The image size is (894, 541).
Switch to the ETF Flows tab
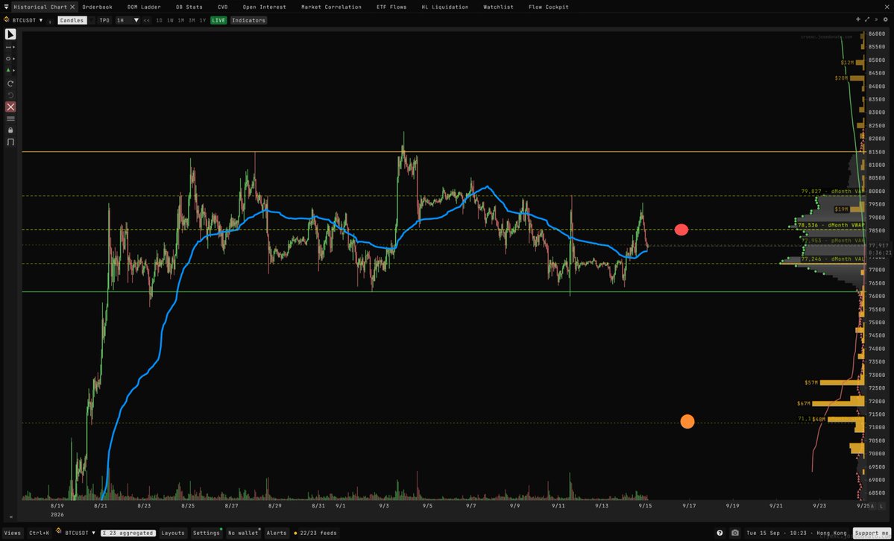(392, 7)
